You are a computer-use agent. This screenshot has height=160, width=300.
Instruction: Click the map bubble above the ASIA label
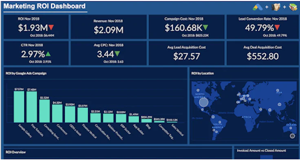pos(277,90)
